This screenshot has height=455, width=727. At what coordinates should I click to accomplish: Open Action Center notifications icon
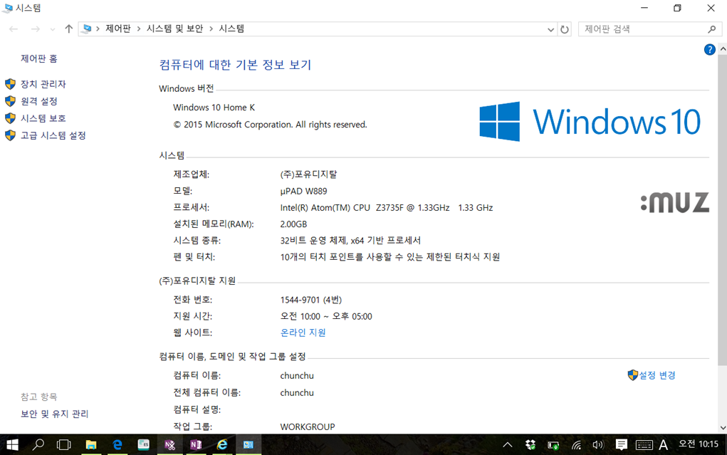pos(622,445)
